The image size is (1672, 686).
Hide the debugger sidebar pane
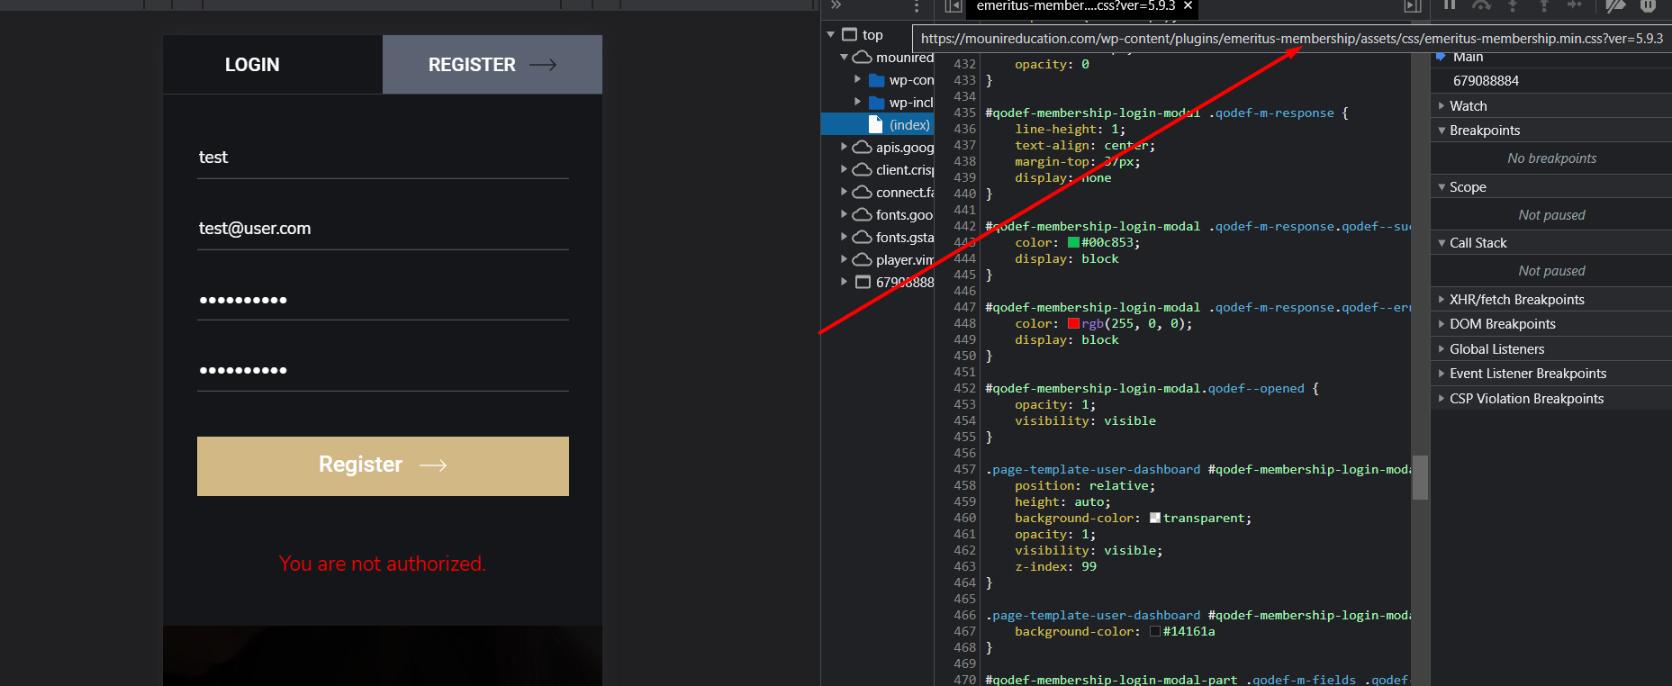(1413, 6)
